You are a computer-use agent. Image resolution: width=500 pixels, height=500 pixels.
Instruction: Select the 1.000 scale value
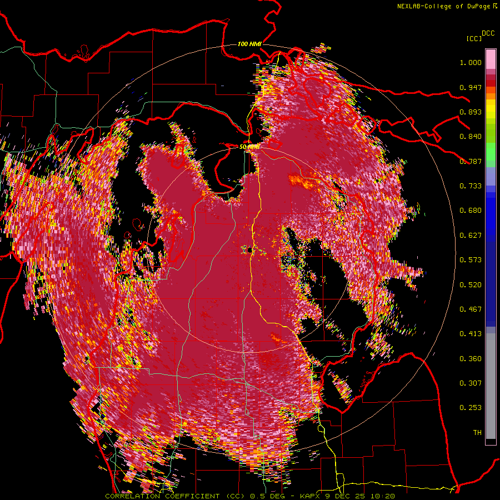click(x=471, y=62)
